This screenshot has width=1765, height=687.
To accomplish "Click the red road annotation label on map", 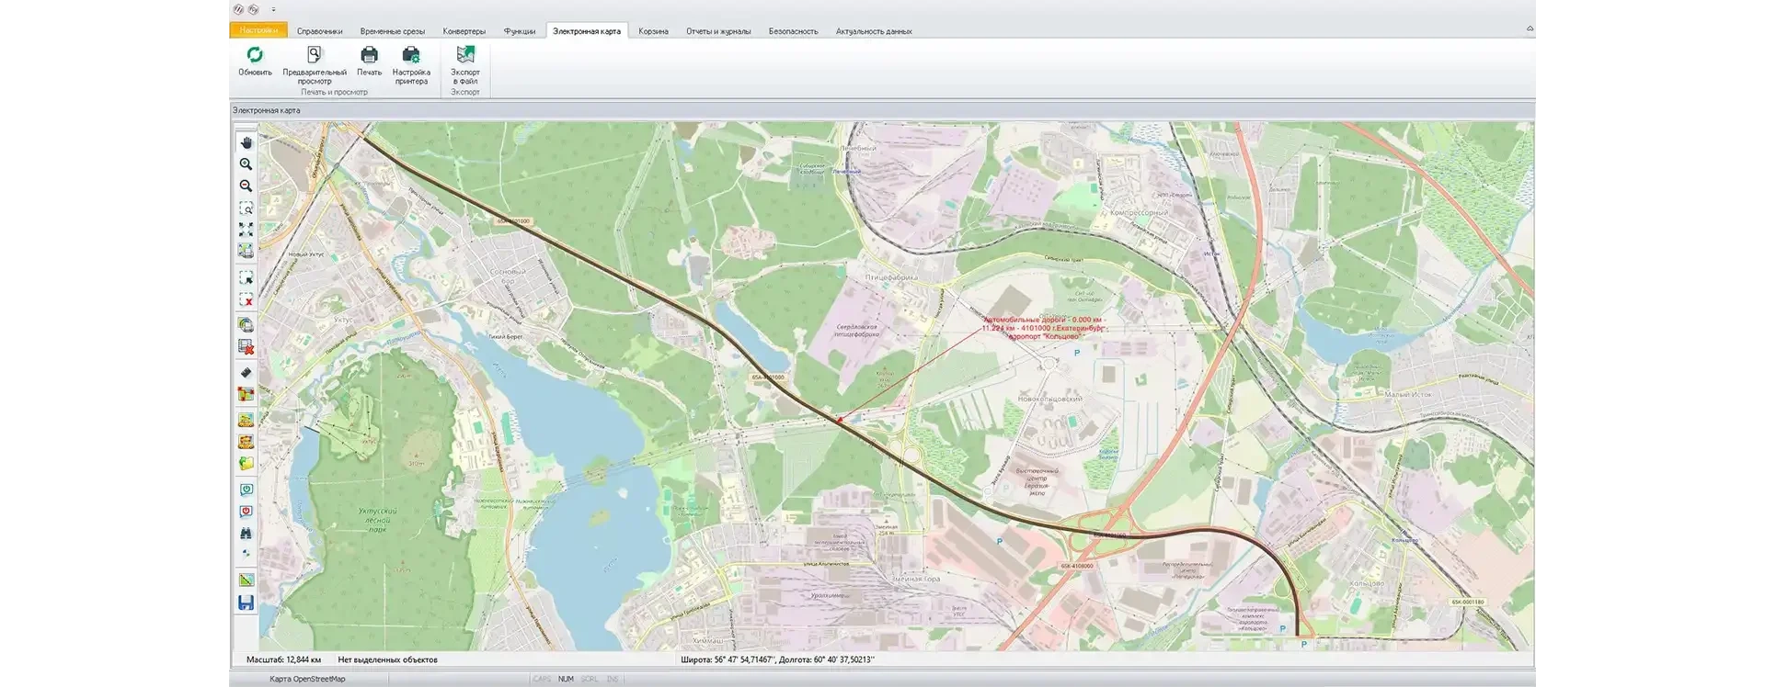I will point(1043,328).
